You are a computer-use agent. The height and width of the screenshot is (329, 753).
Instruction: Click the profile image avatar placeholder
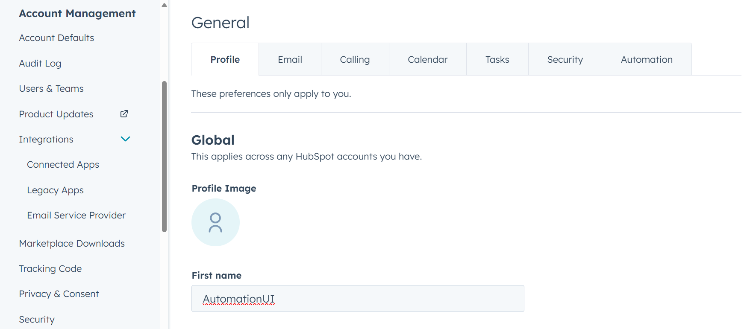pyautogui.click(x=215, y=222)
